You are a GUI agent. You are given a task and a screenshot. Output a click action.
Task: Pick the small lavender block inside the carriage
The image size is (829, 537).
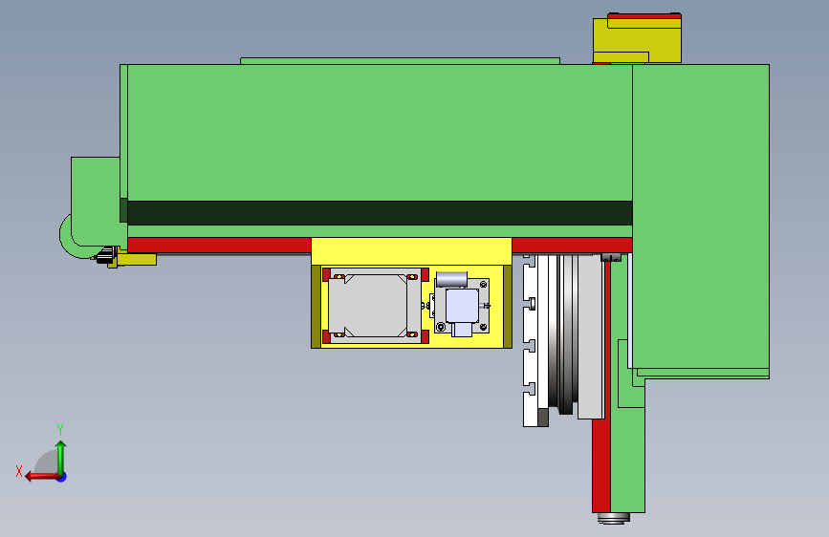click(x=462, y=305)
